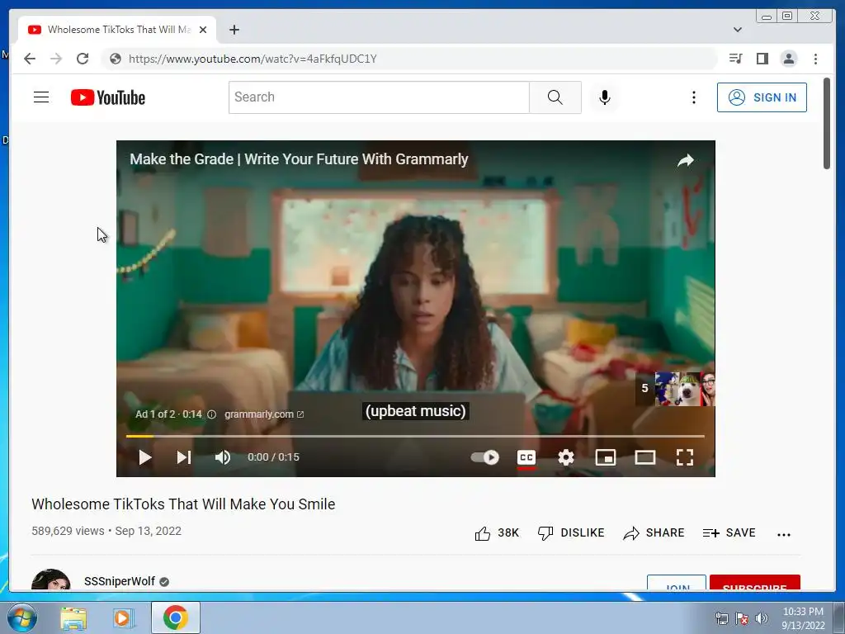Open Chrome three-dot menu

pos(815,59)
